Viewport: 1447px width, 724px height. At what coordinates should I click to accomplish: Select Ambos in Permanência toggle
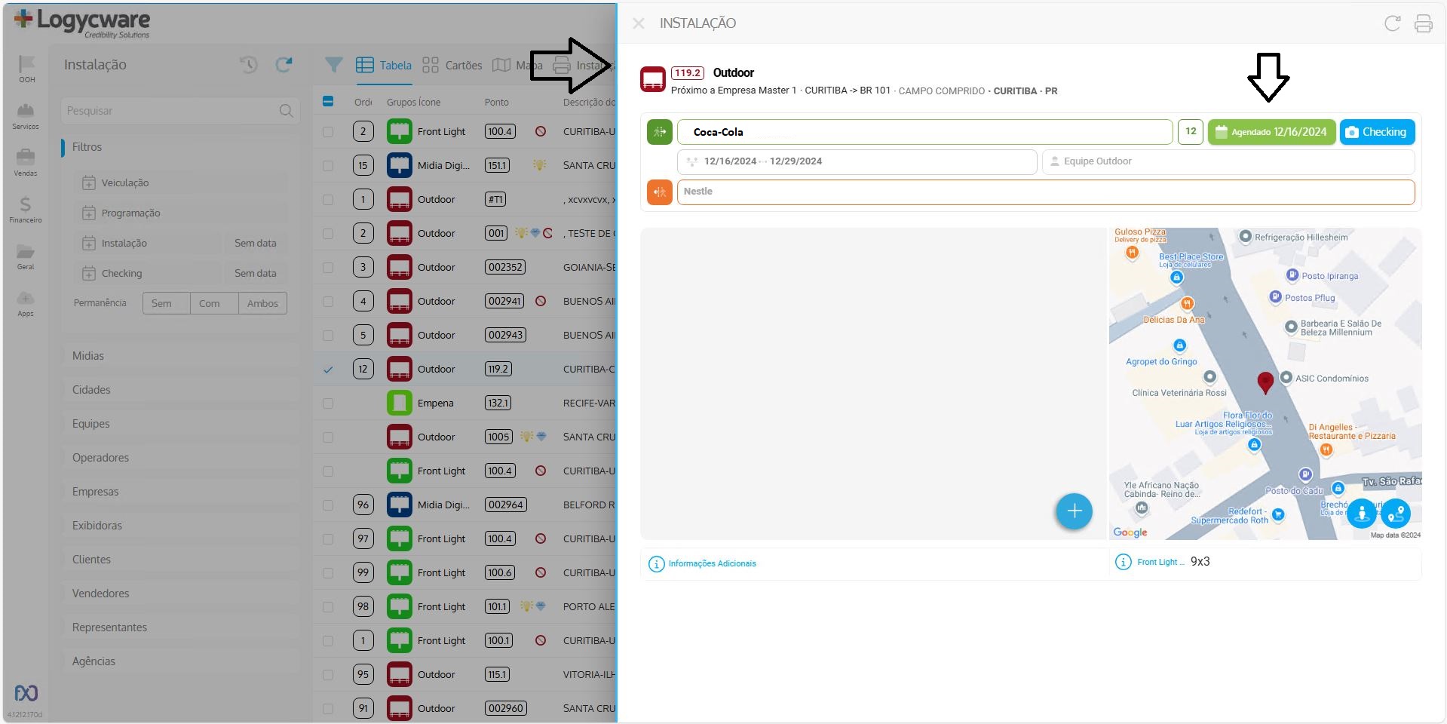[x=262, y=303]
